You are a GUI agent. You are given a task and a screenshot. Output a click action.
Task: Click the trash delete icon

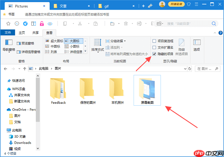pos(126,23)
